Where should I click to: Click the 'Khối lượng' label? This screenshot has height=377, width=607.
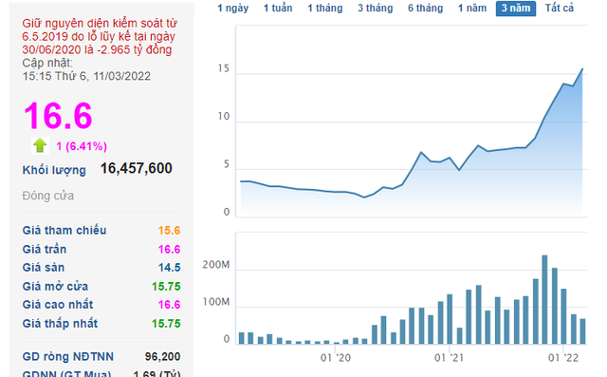point(54,170)
